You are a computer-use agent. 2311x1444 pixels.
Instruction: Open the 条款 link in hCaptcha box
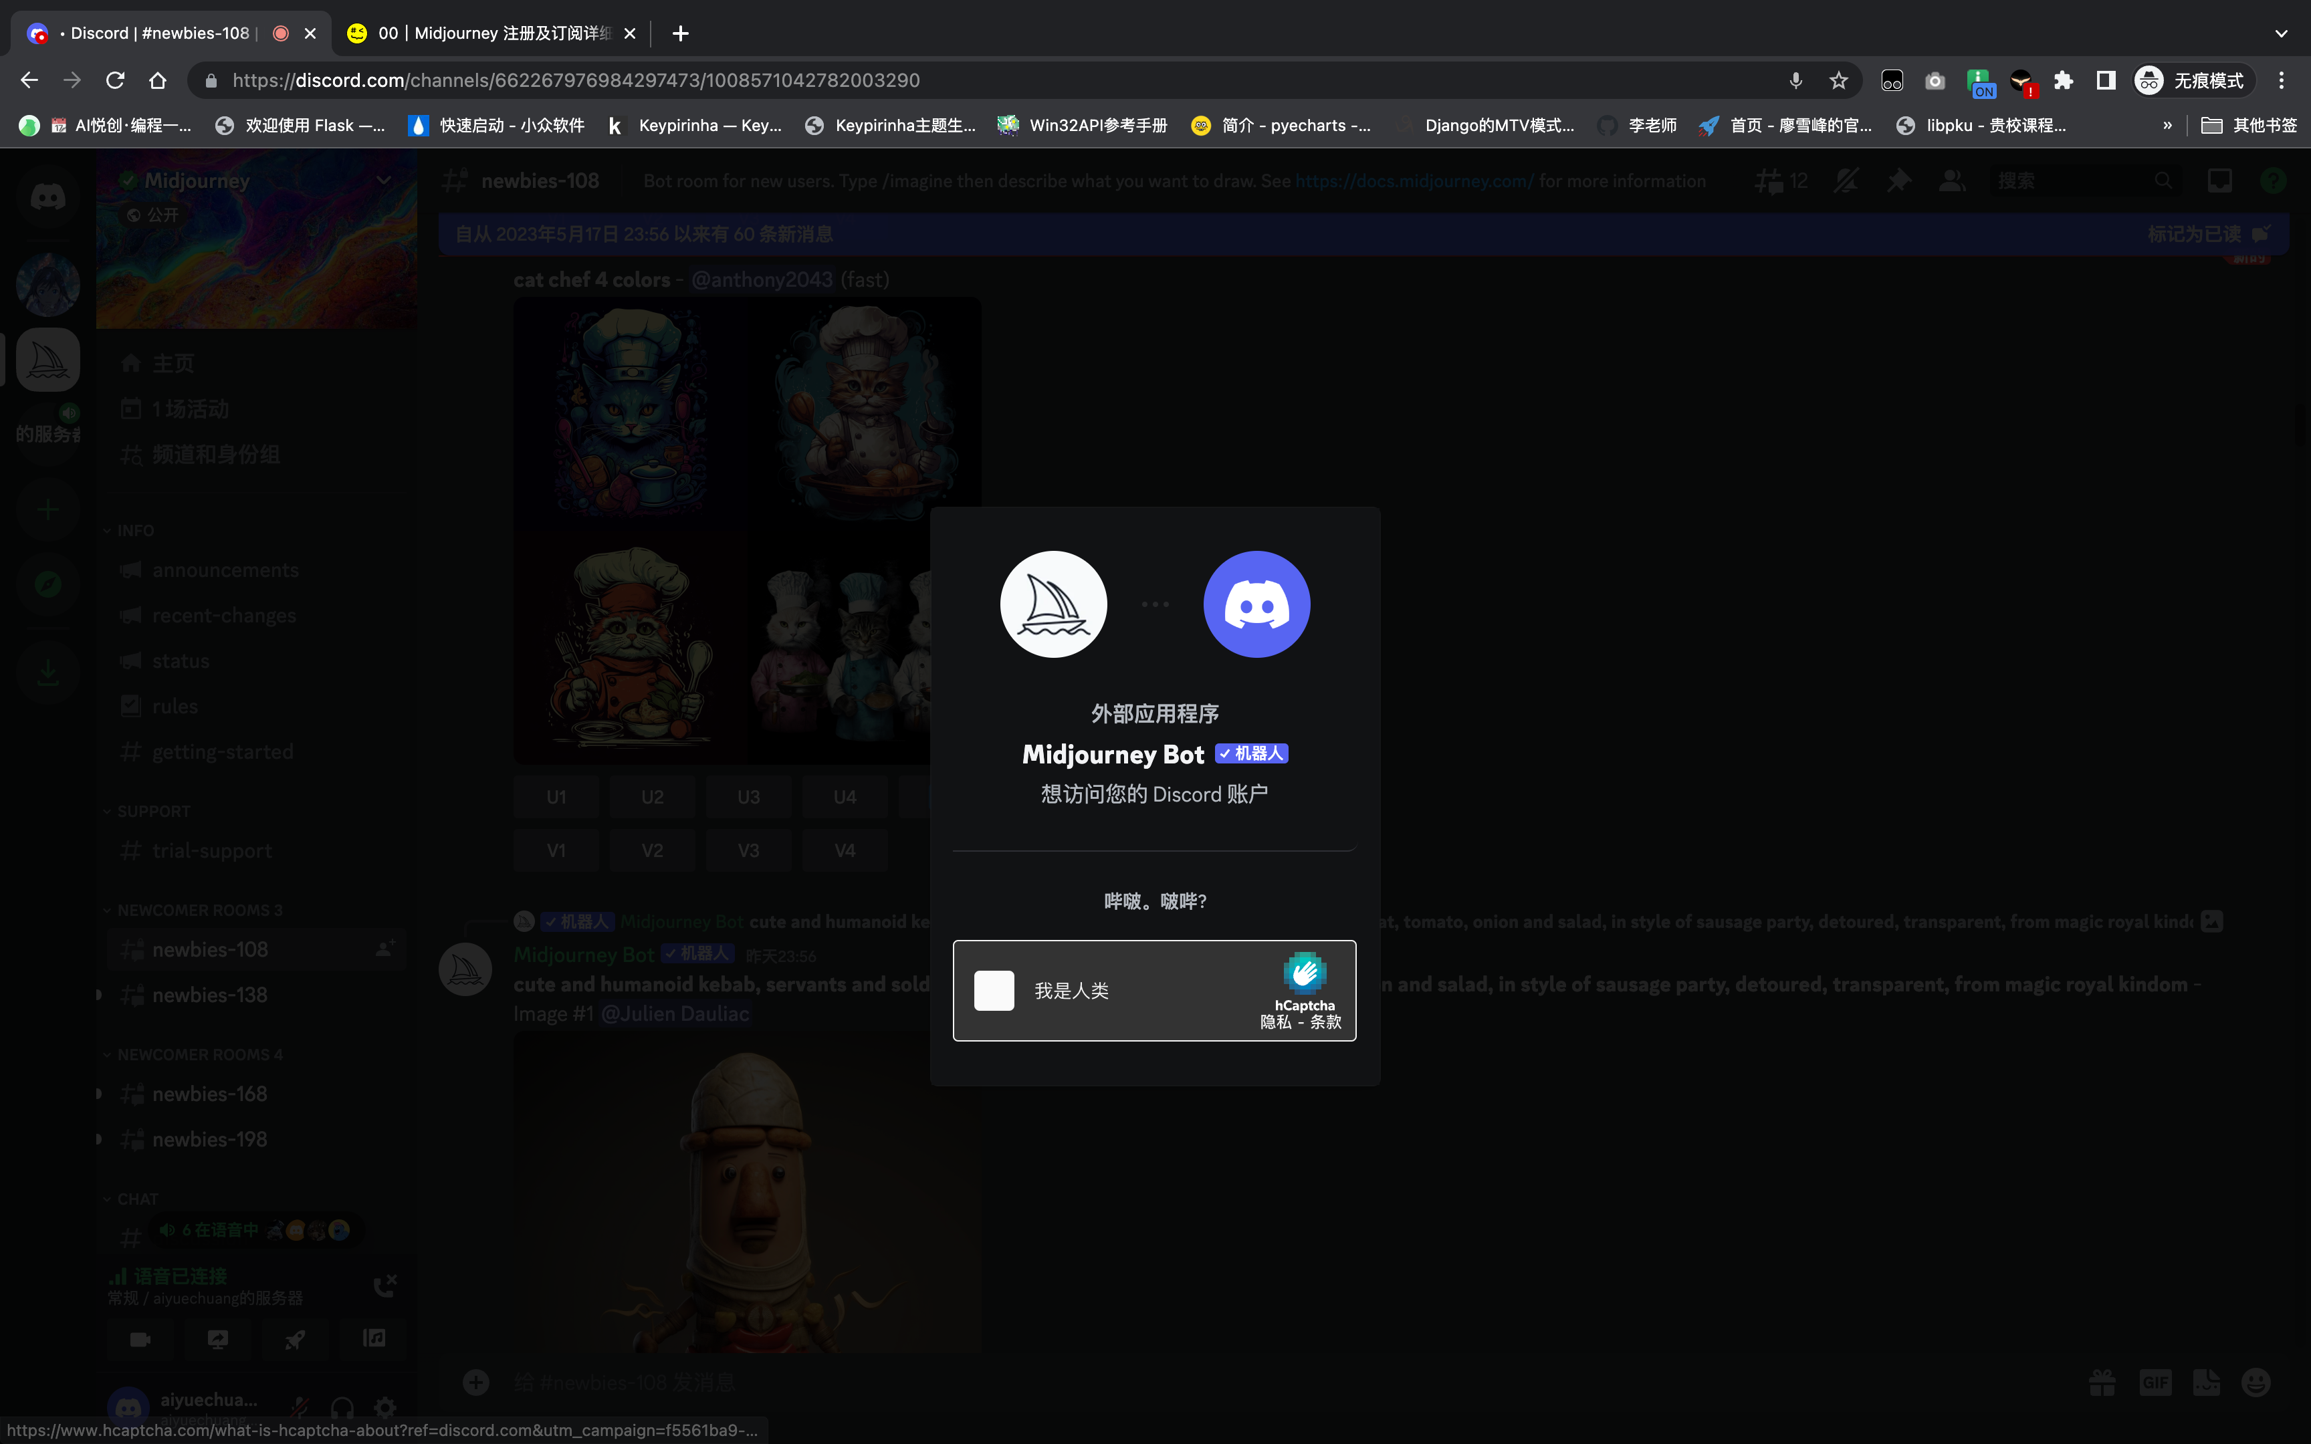click(x=1325, y=1022)
